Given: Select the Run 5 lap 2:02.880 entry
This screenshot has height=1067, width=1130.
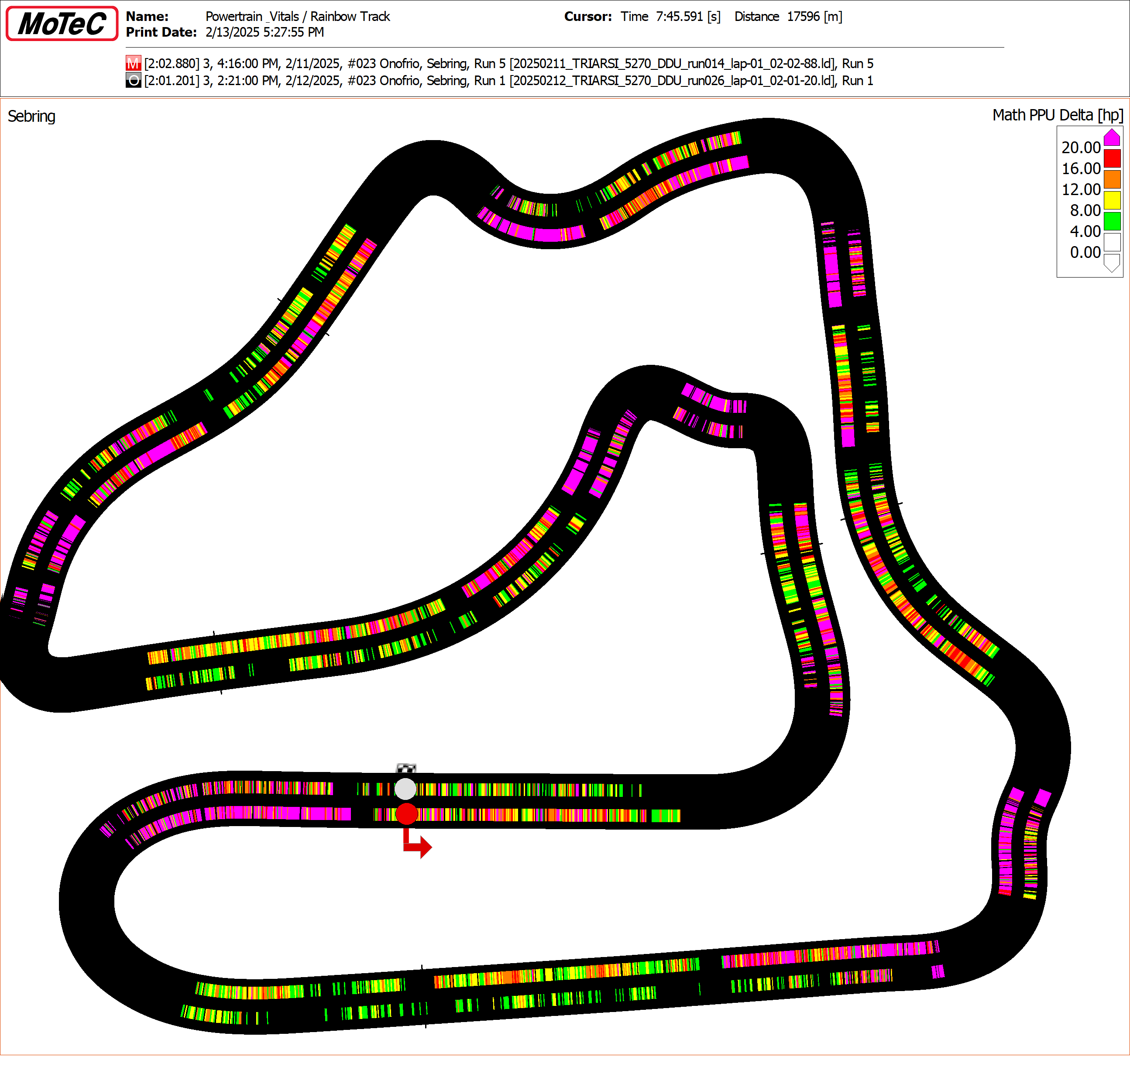Looking at the screenshot, I should click(508, 64).
